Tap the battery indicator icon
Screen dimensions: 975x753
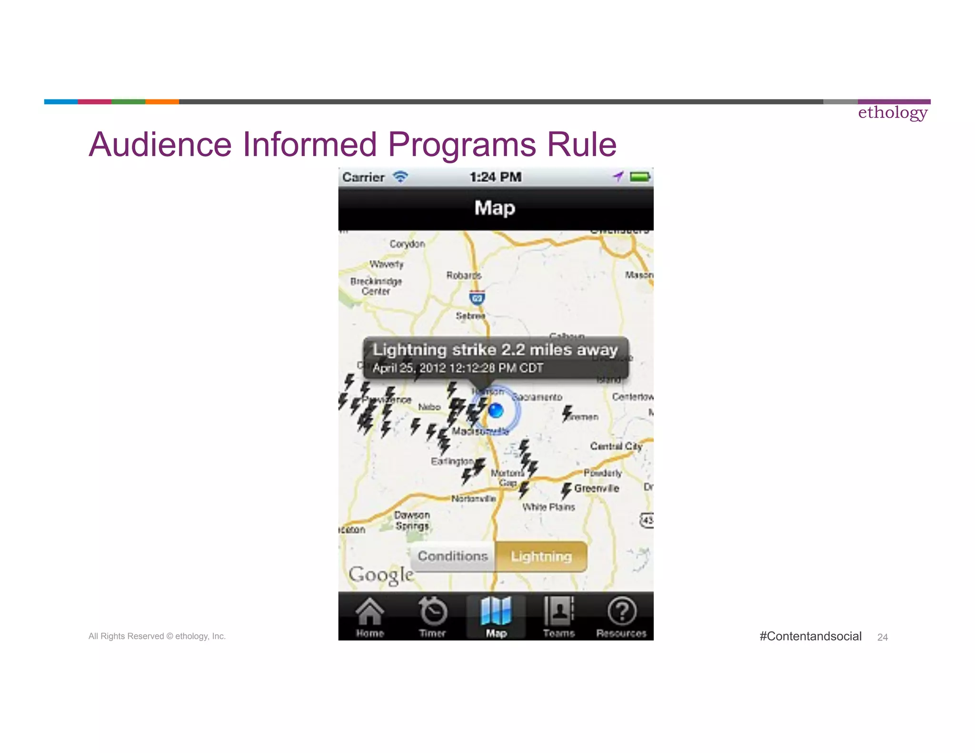[640, 177]
